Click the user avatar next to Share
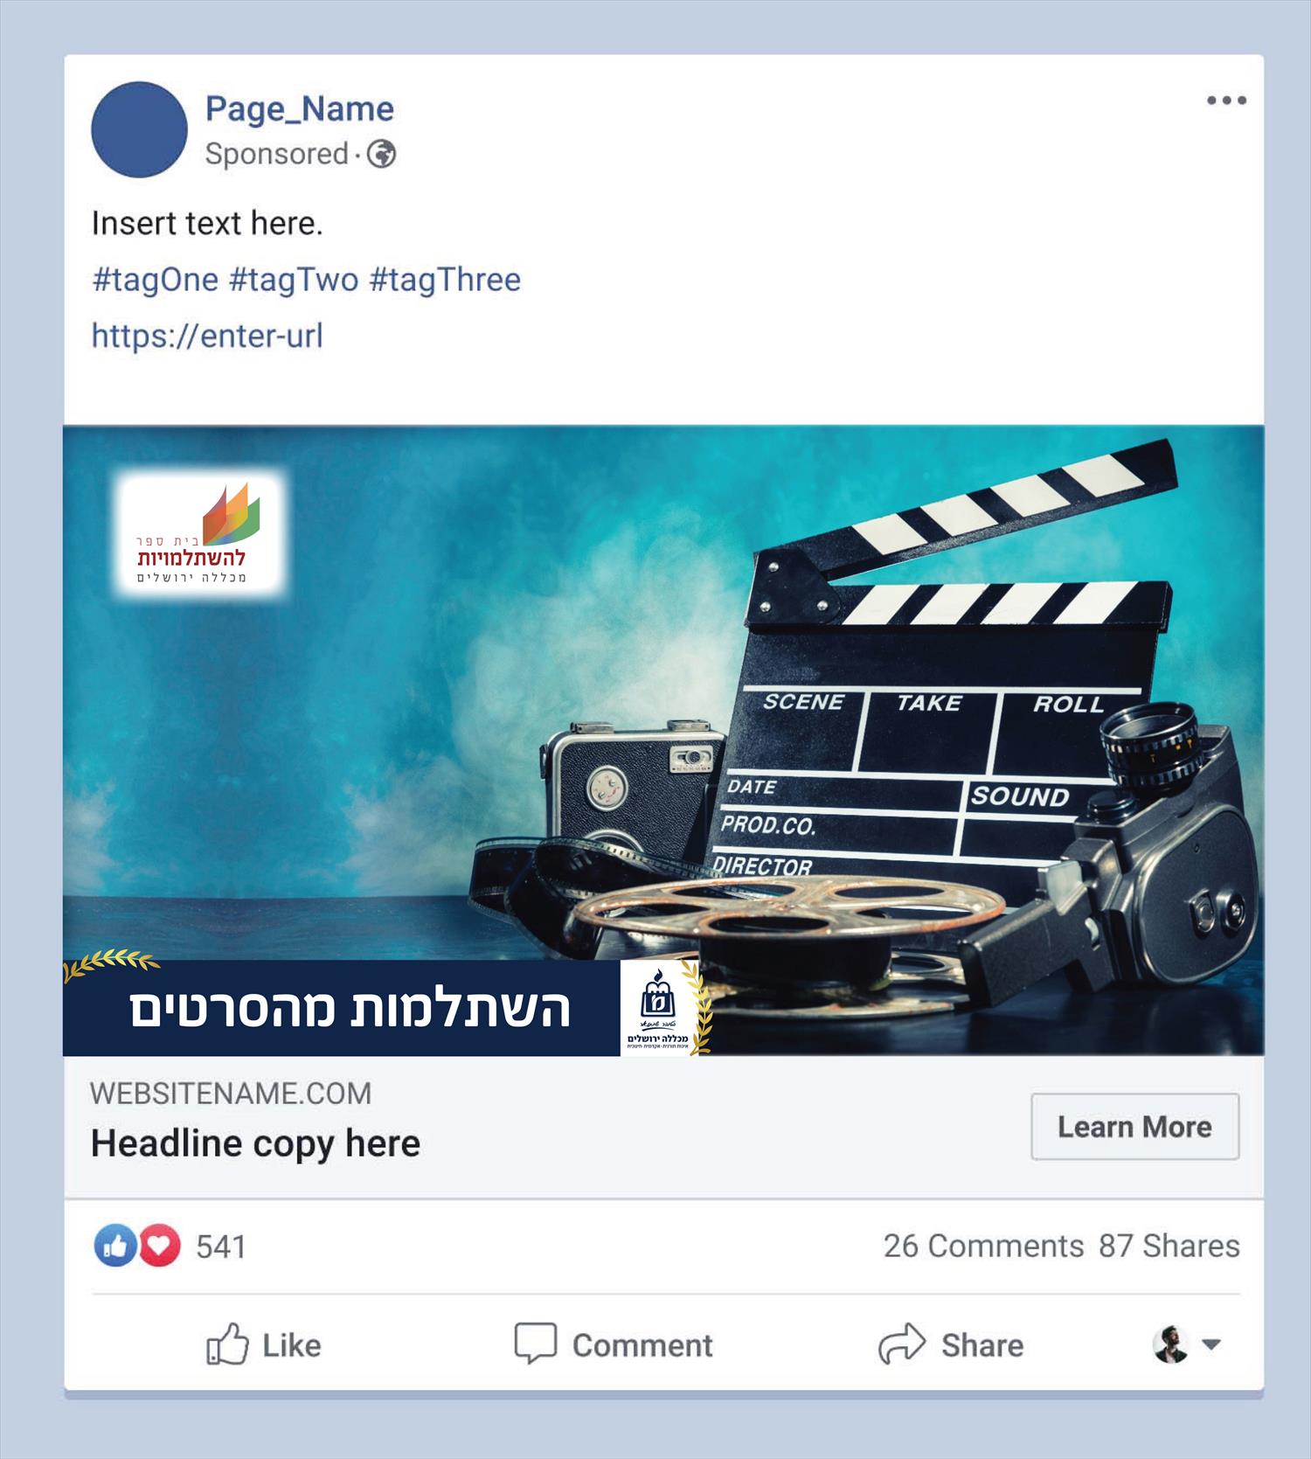Image resolution: width=1311 pixels, height=1459 pixels. pyautogui.click(x=1170, y=1344)
